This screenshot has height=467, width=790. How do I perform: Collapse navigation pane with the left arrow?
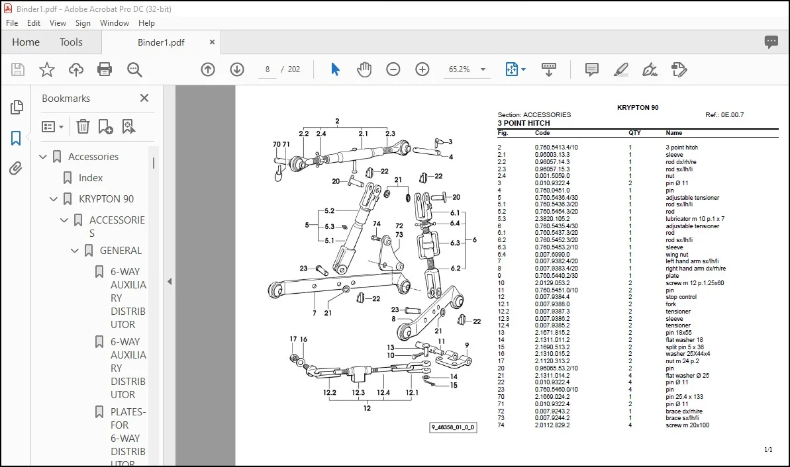pyautogui.click(x=170, y=281)
